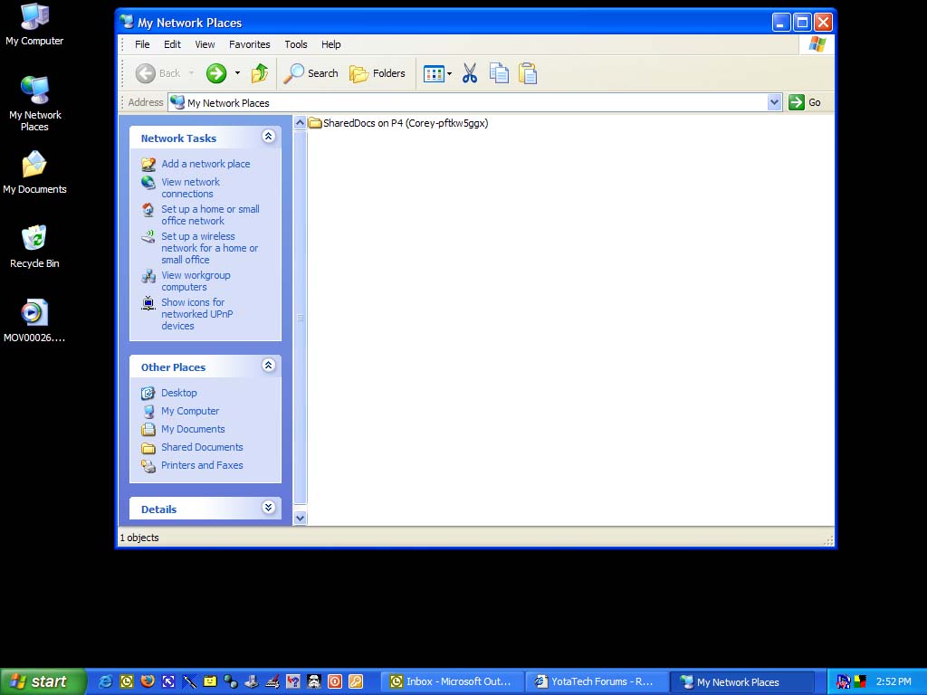Select My Network Places desktop icon

[x=34, y=103]
